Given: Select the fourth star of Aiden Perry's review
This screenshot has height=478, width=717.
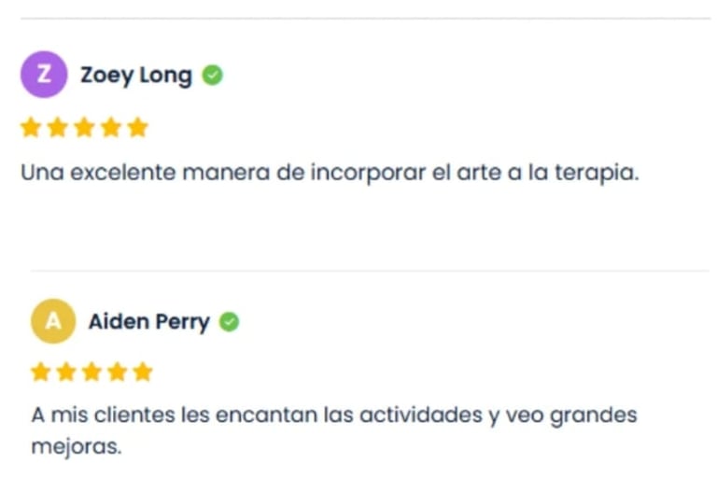Looking at the screenshot, I should point(117,373).
